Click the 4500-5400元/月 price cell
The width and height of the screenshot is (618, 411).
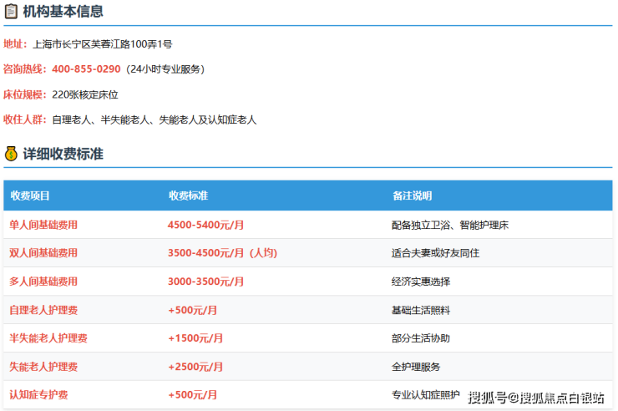205,225
